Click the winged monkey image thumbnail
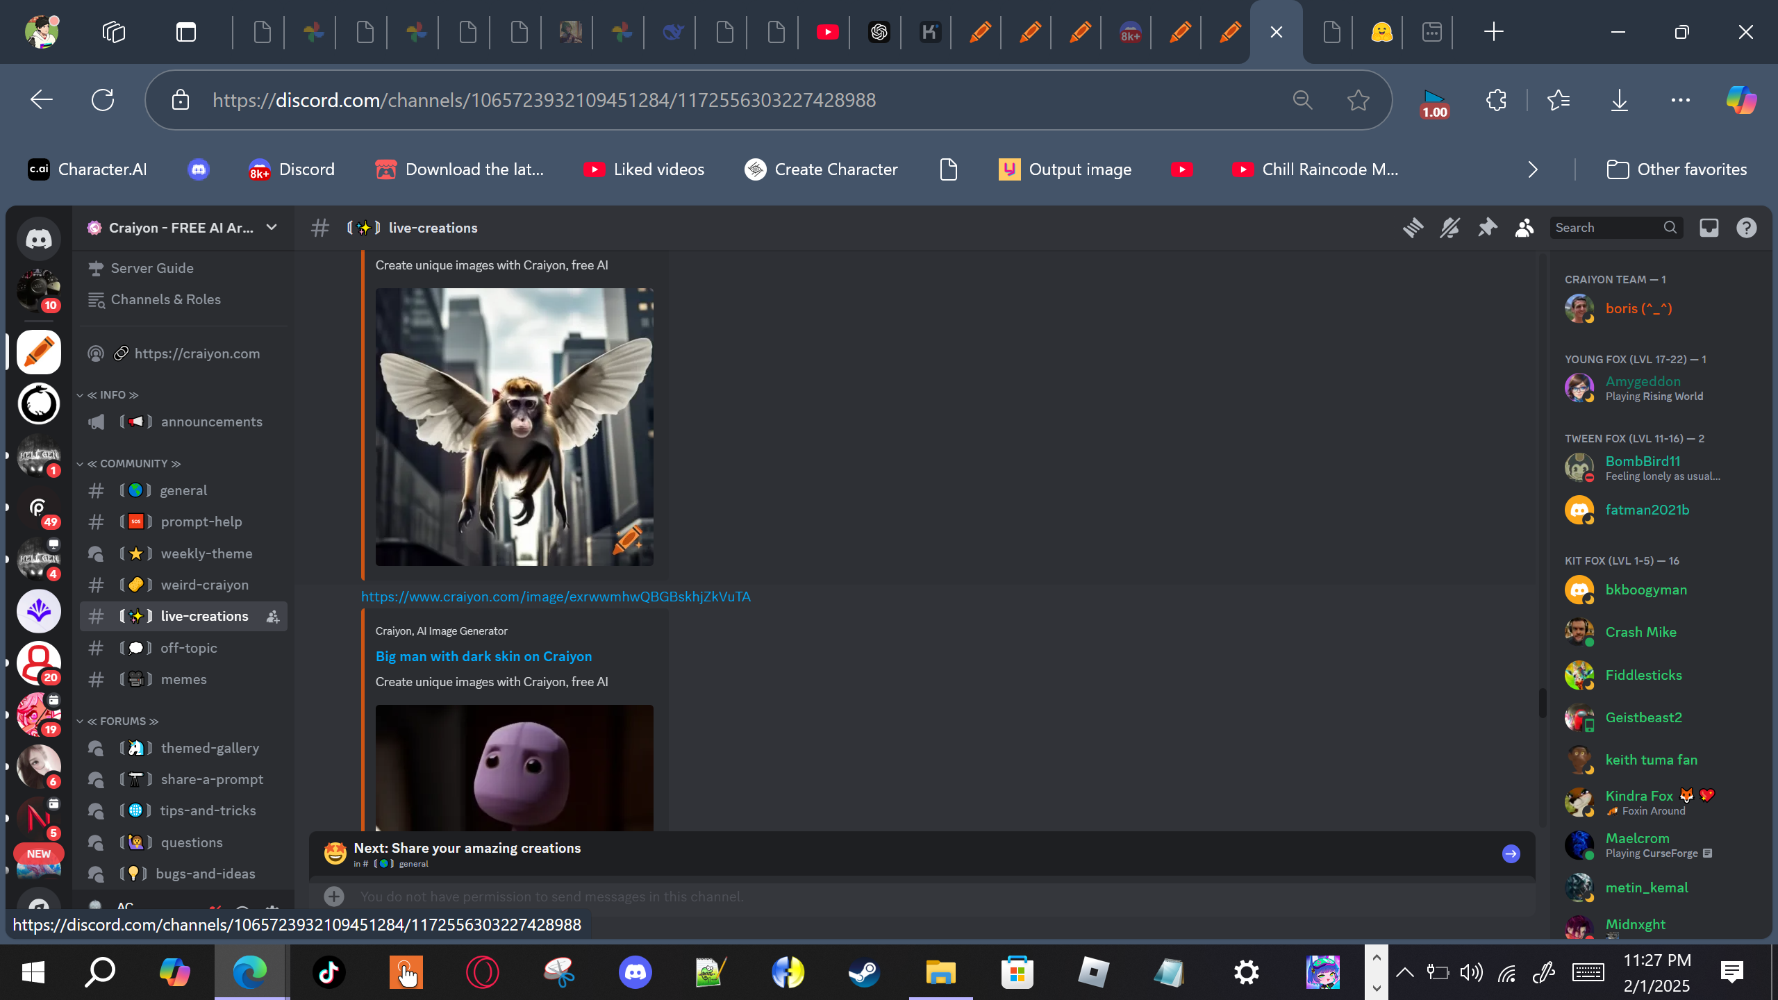Viewport: 1778px width, 1000px height. pos(514,426)
